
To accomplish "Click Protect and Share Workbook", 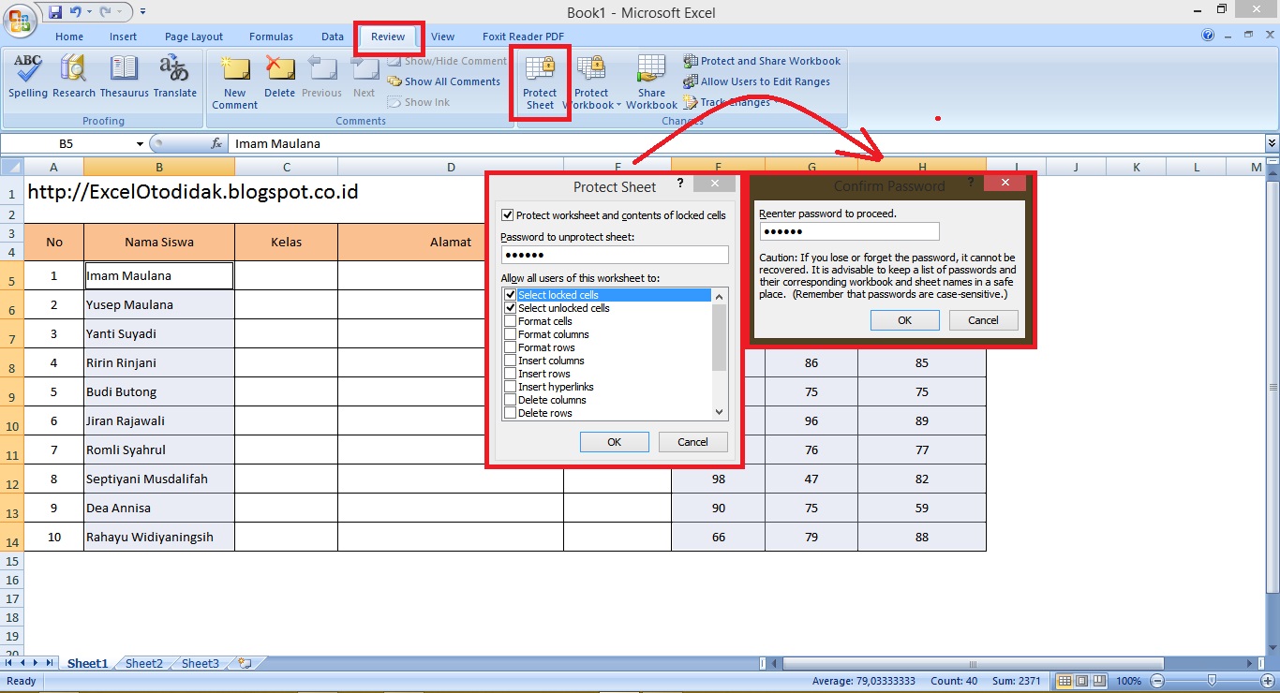I will tap(762, 61).
